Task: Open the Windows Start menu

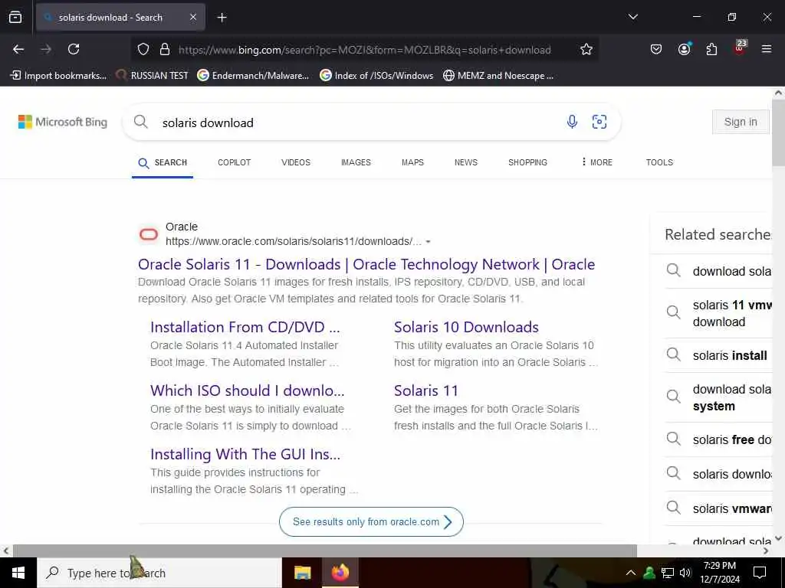Action: (x=18, y=573)
